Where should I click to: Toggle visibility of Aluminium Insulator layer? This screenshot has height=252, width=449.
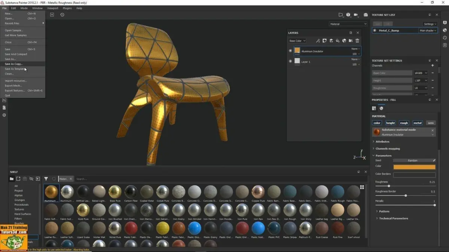[290, 51]
